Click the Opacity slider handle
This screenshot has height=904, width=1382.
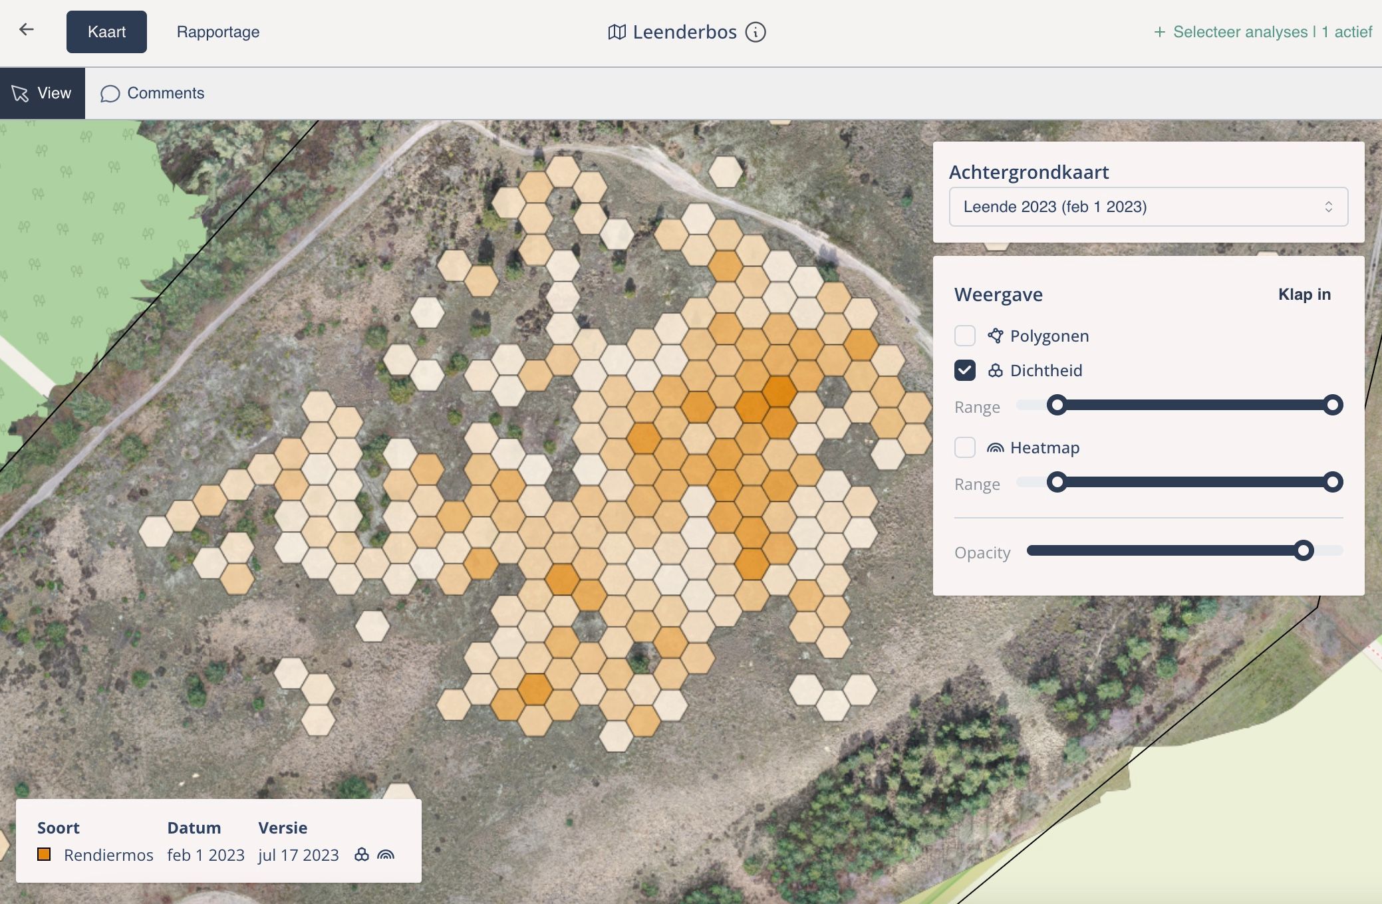click(1304, 550)
